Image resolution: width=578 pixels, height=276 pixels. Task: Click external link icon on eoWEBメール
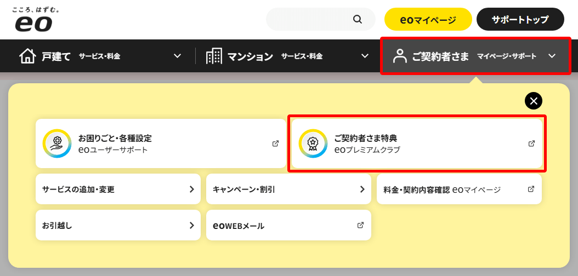(x=360, y=225)
